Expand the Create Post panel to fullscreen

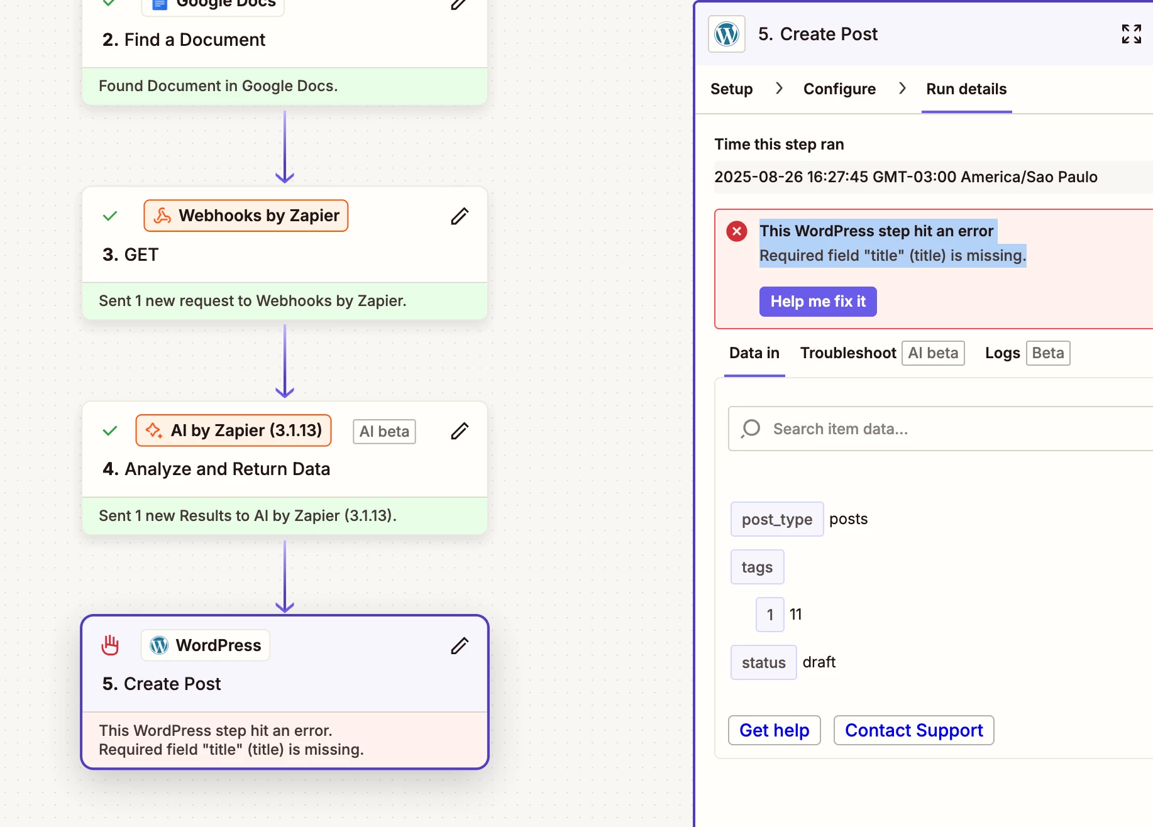[1131, 34]
